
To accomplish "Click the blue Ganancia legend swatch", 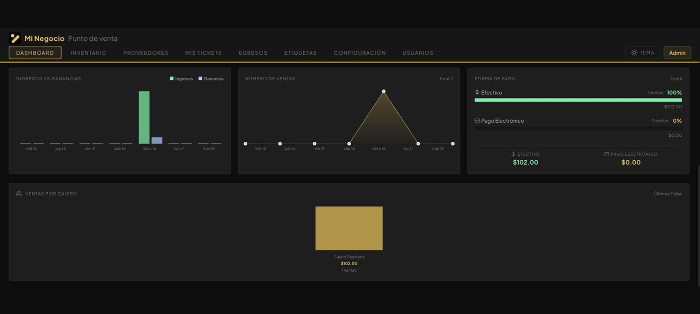I will point(200,78).
